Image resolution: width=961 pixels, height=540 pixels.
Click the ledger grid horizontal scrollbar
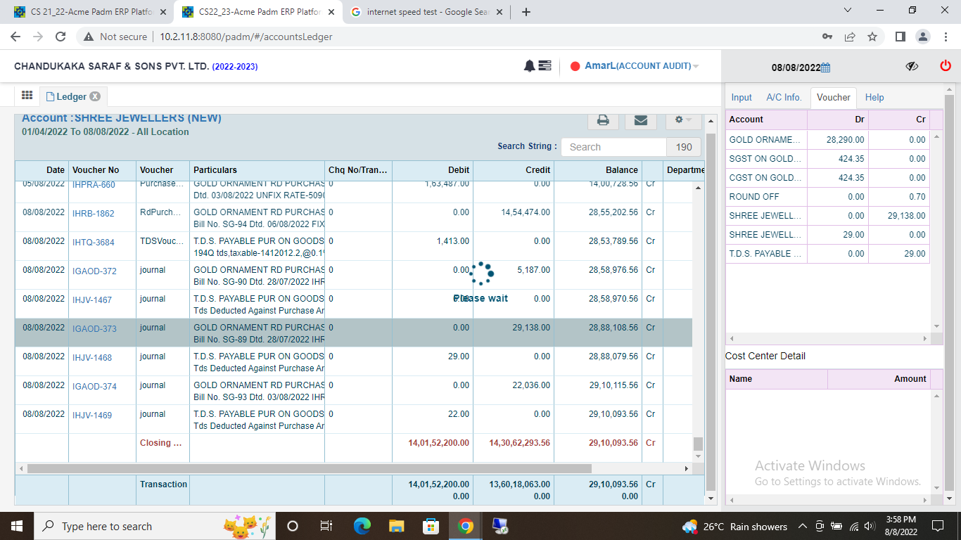(x=310, y=468)
